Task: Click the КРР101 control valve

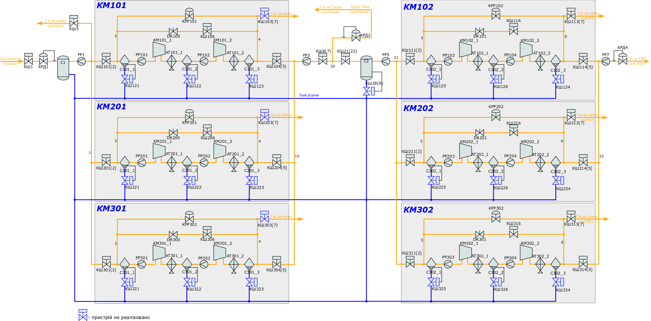Action: click(x=189, y=16)
